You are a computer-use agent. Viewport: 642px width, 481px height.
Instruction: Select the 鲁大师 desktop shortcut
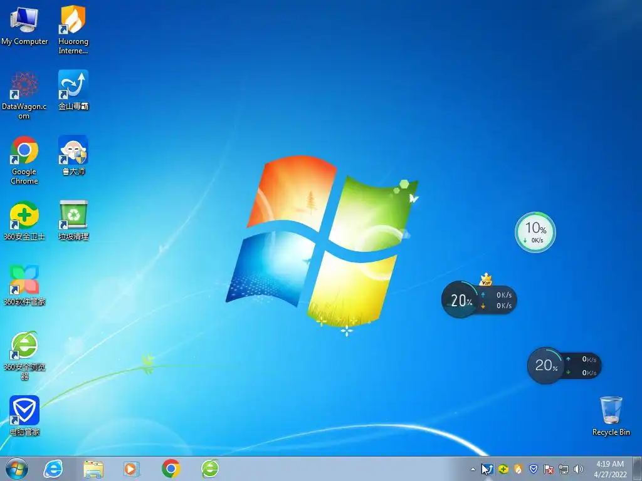click(73, 155)
